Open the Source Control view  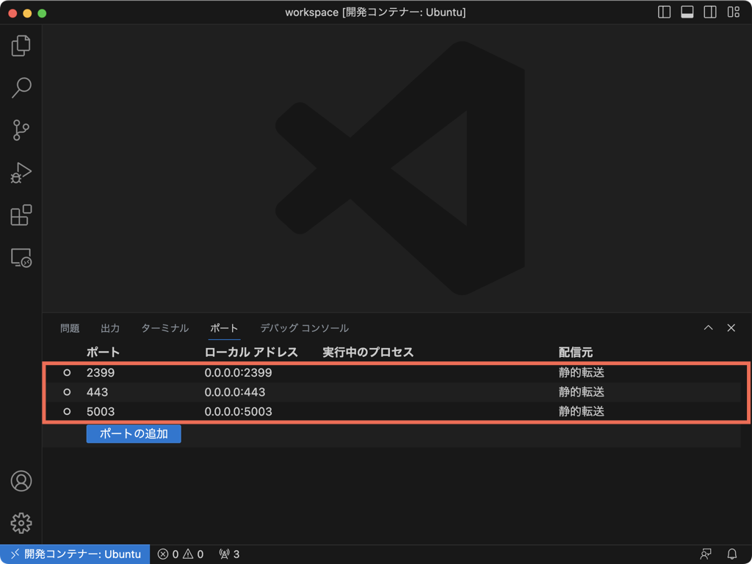(21, 130)
